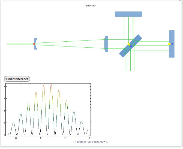
Task: Click the yellow arrow handle on the right mirror
Action: (170, 44)
